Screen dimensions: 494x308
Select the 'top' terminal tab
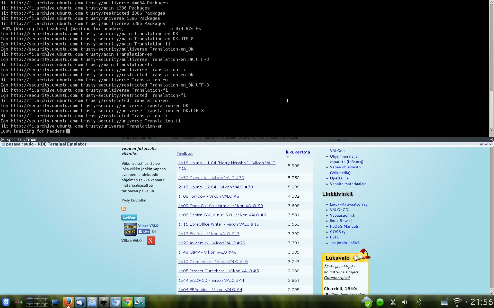click(22, 139)
